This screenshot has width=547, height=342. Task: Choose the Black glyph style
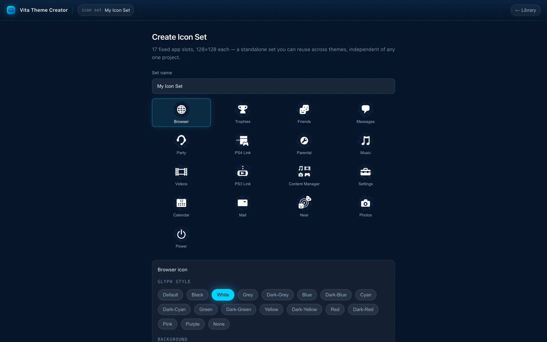point(197,295)
